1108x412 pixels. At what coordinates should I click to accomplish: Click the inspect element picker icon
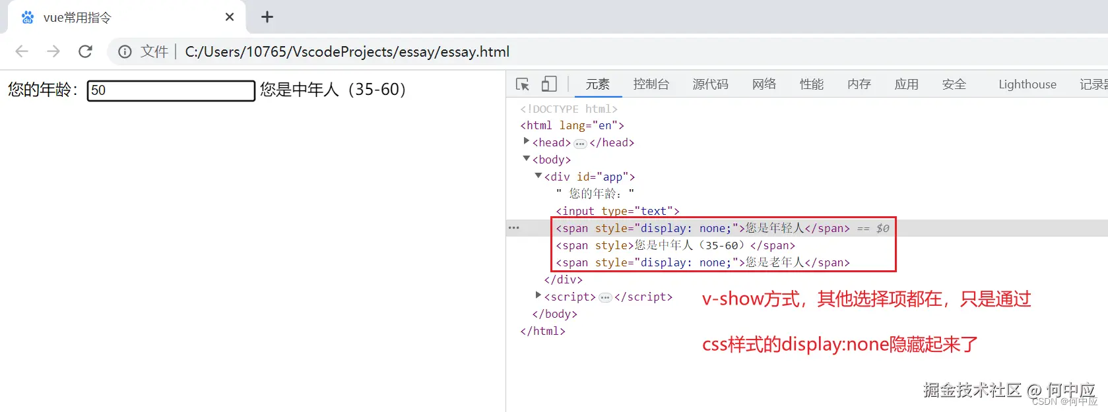point(523,84)
